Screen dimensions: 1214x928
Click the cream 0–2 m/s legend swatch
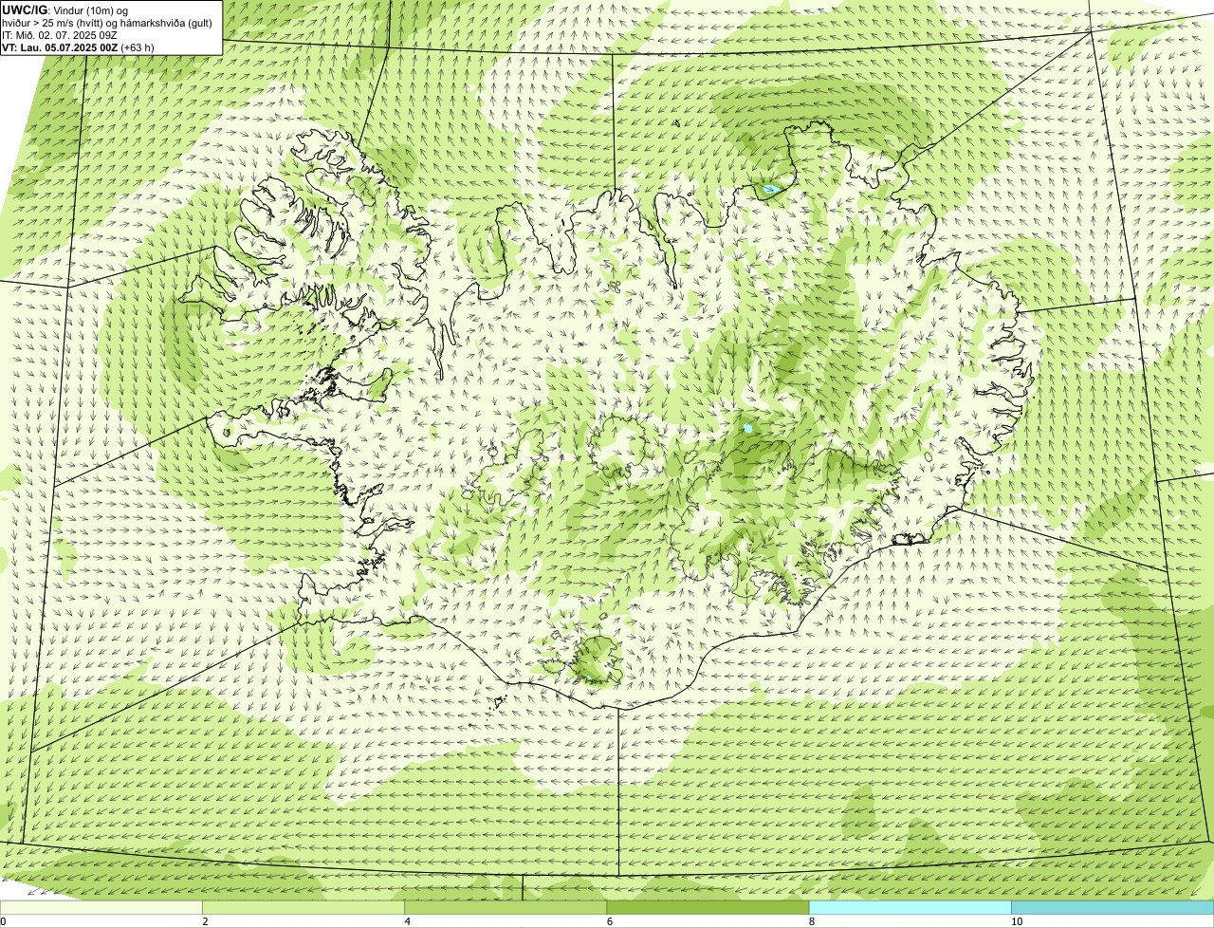click(101, 907)
